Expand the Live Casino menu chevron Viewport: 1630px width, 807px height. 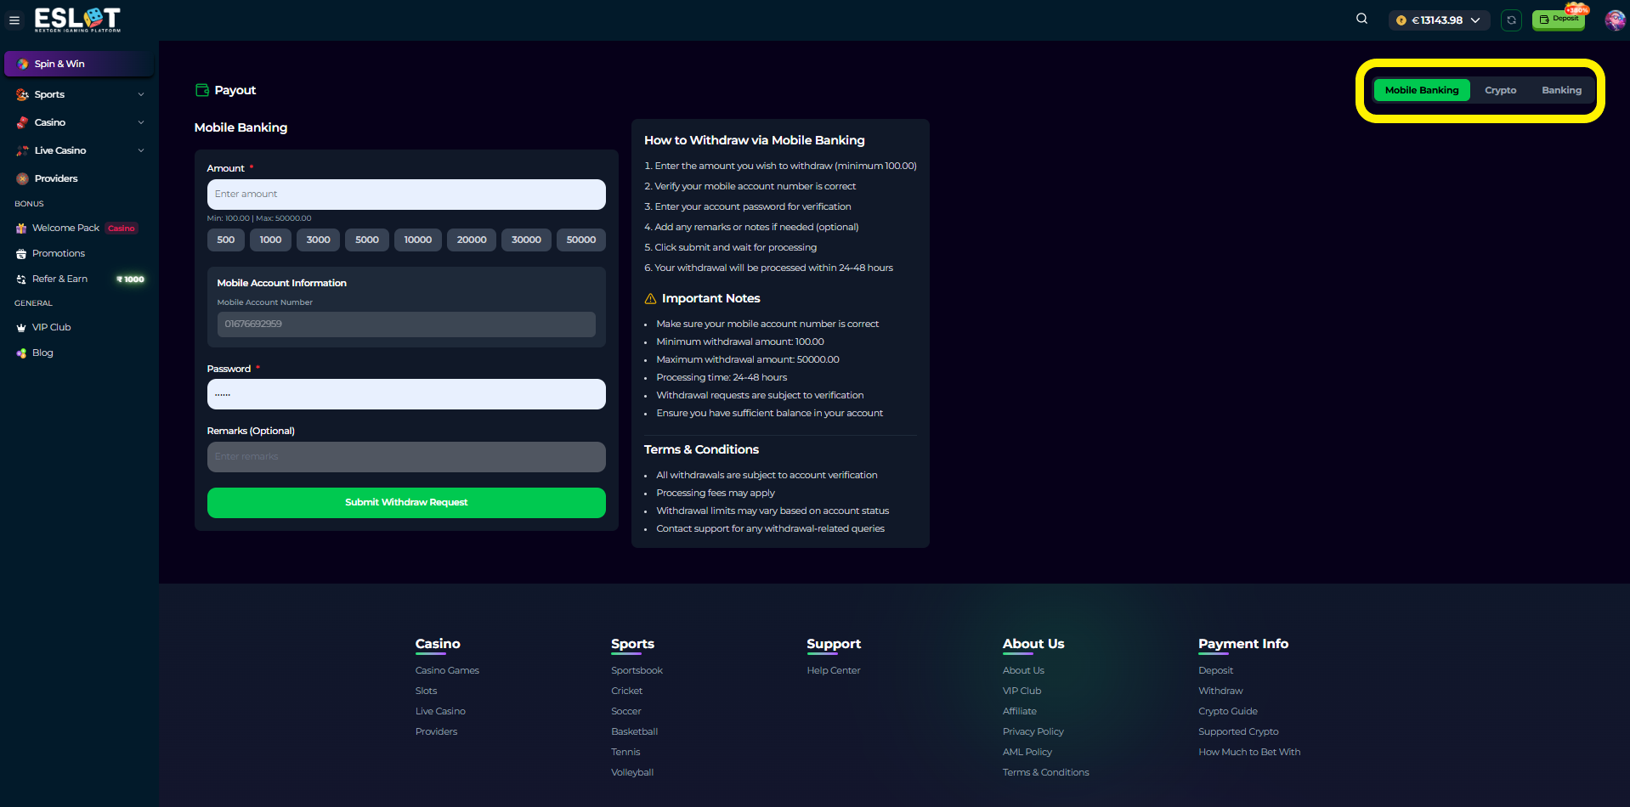pyautogui.click(x=141, y=150)
